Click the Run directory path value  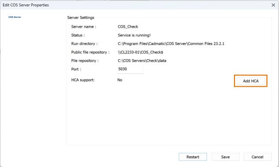171,44
